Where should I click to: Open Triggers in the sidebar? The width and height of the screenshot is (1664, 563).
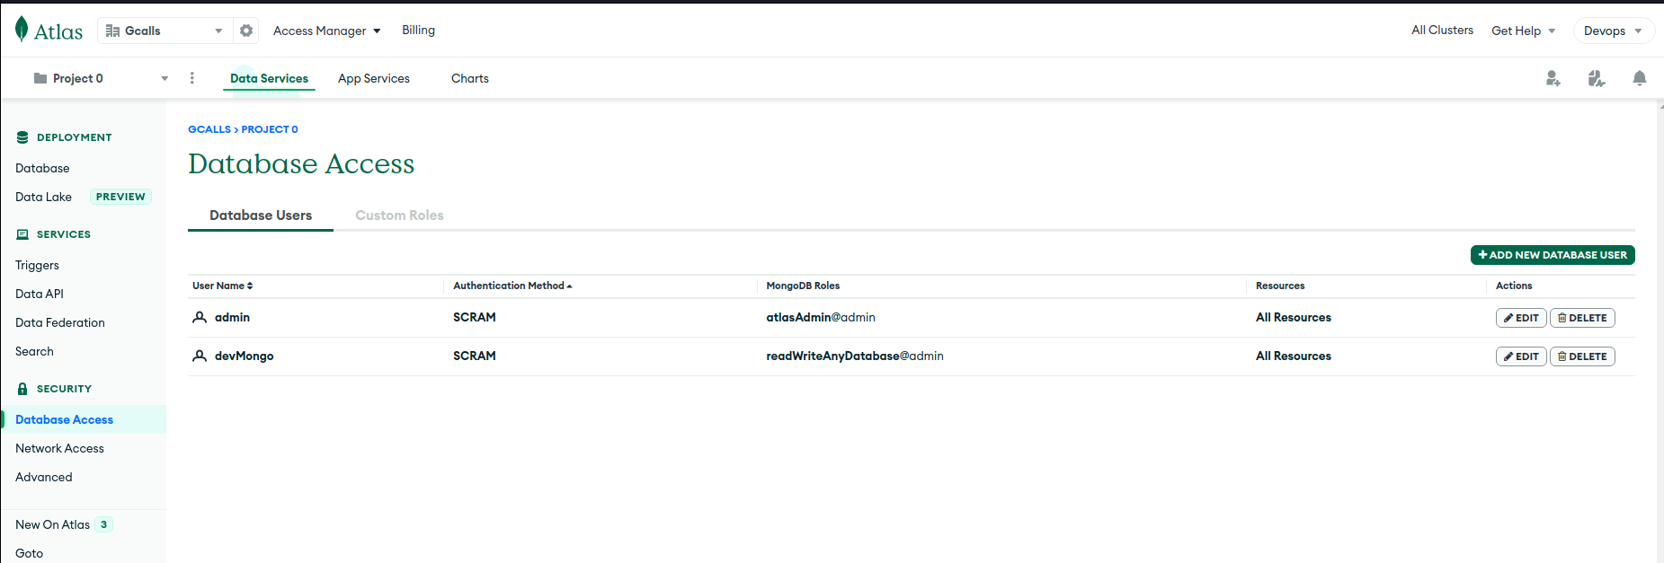click(x=37, y=265)
